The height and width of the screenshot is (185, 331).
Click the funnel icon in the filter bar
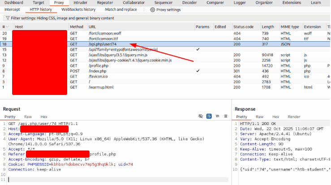tap(7, 18)
